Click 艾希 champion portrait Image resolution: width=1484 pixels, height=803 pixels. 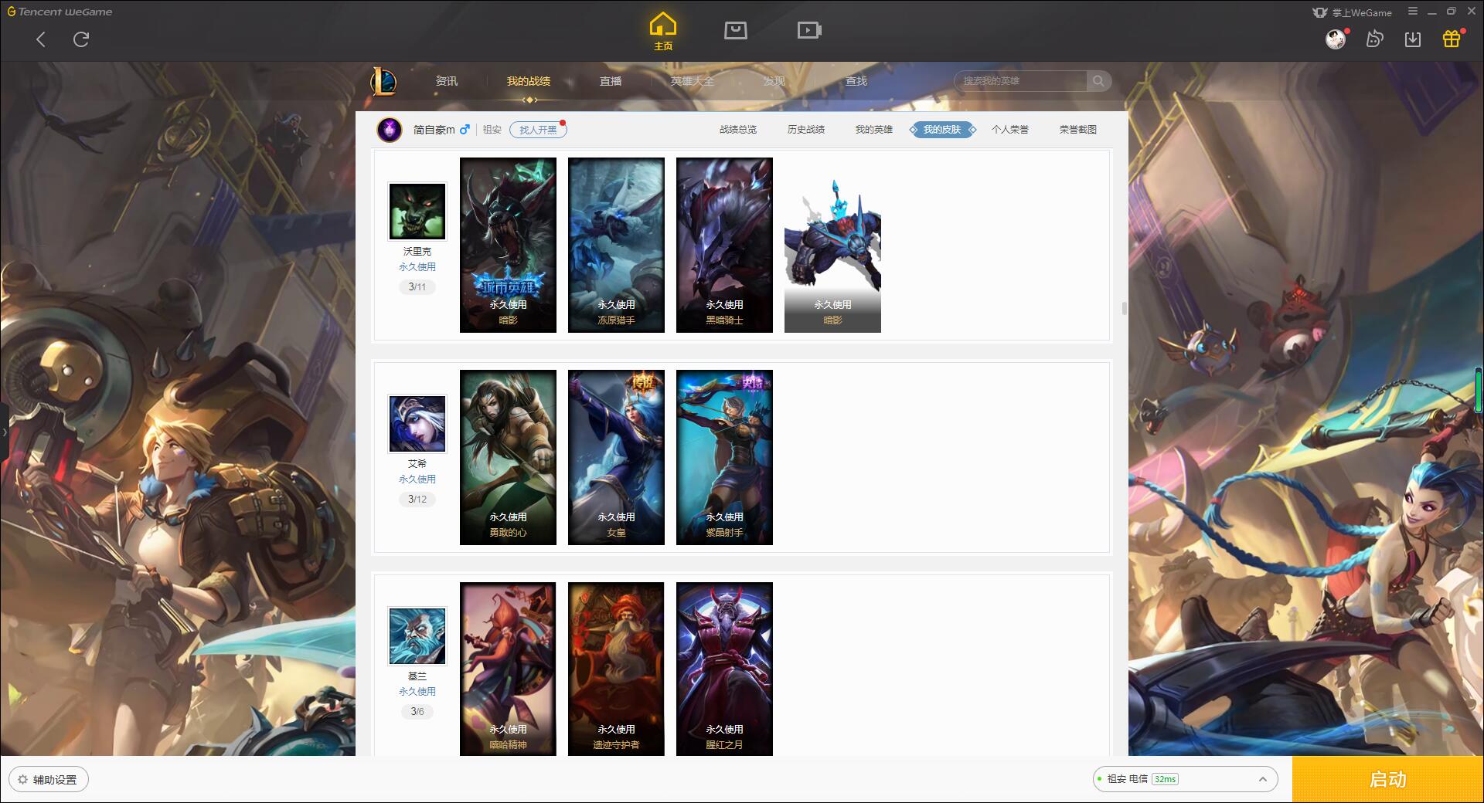417,424
